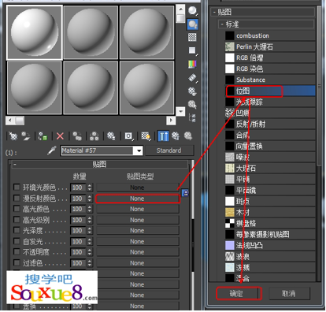Click the Make Preview film icon
The height and width of the screenshot is (312, 326).
tap(193, 78)
